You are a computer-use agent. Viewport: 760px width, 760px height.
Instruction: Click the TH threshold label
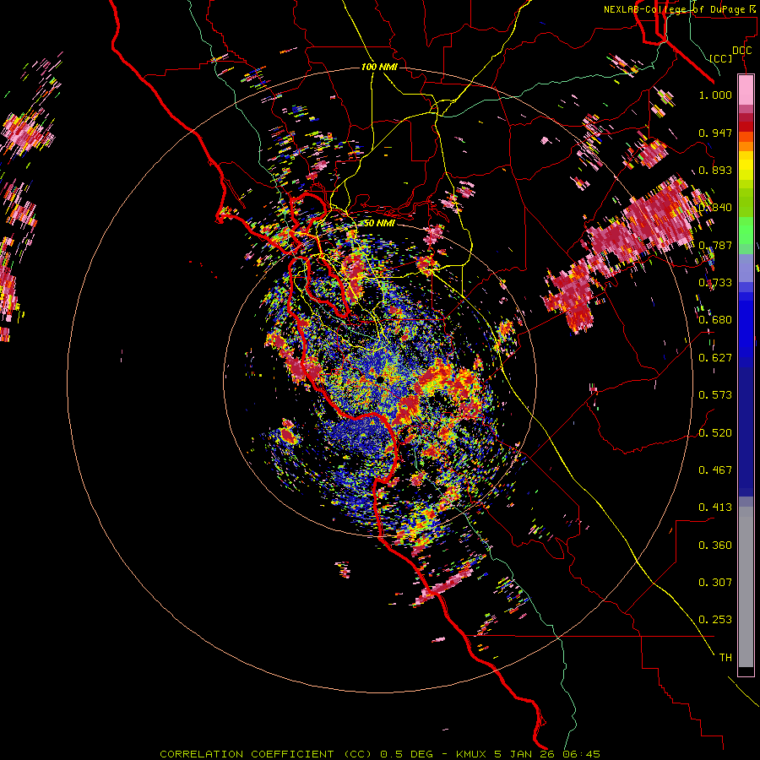point(725,658)
